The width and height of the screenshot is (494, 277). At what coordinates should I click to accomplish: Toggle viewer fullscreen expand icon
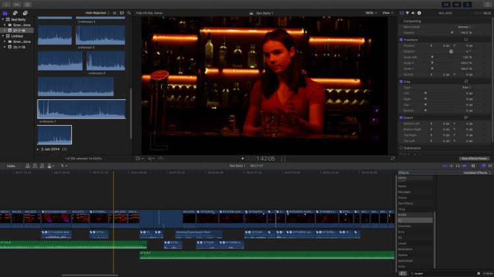(x=391, y=159)
